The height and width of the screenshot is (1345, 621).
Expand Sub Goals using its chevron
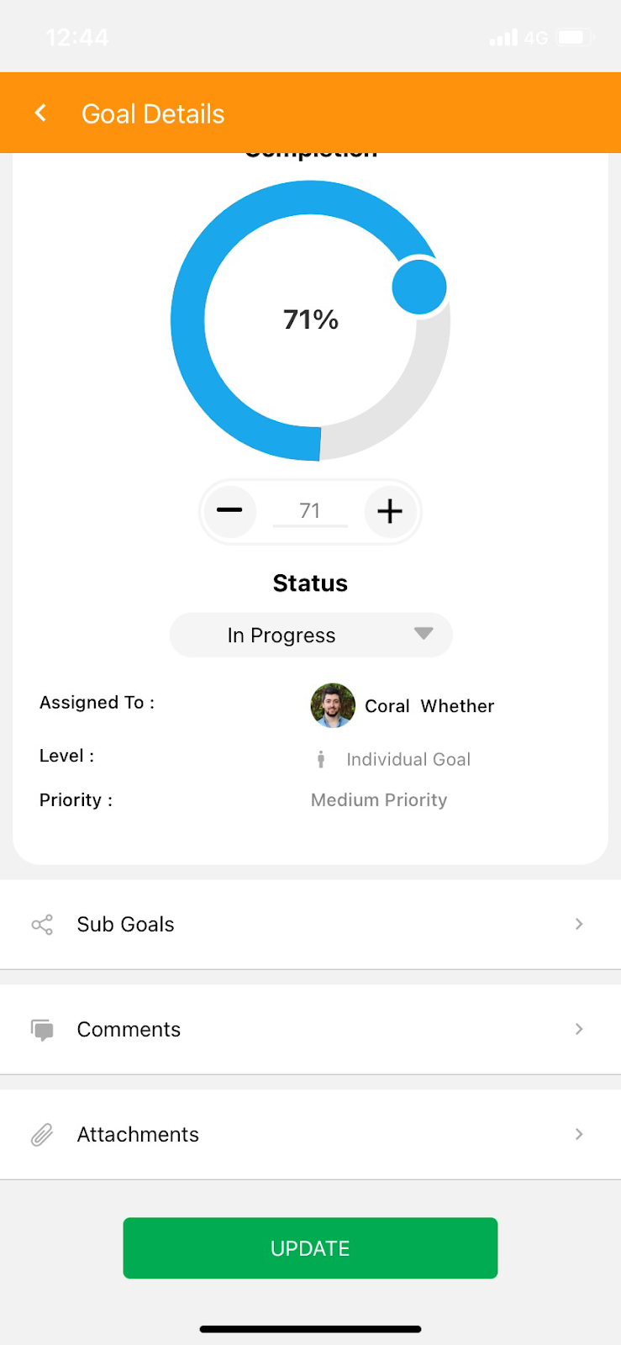(579, 925)
